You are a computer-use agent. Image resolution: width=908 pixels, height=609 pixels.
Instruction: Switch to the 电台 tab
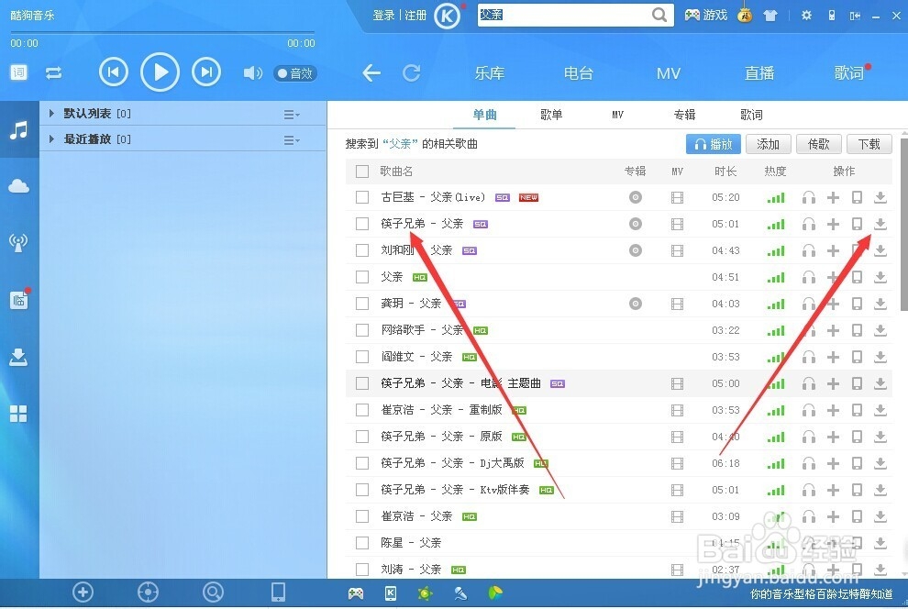[x=578, y=73]
